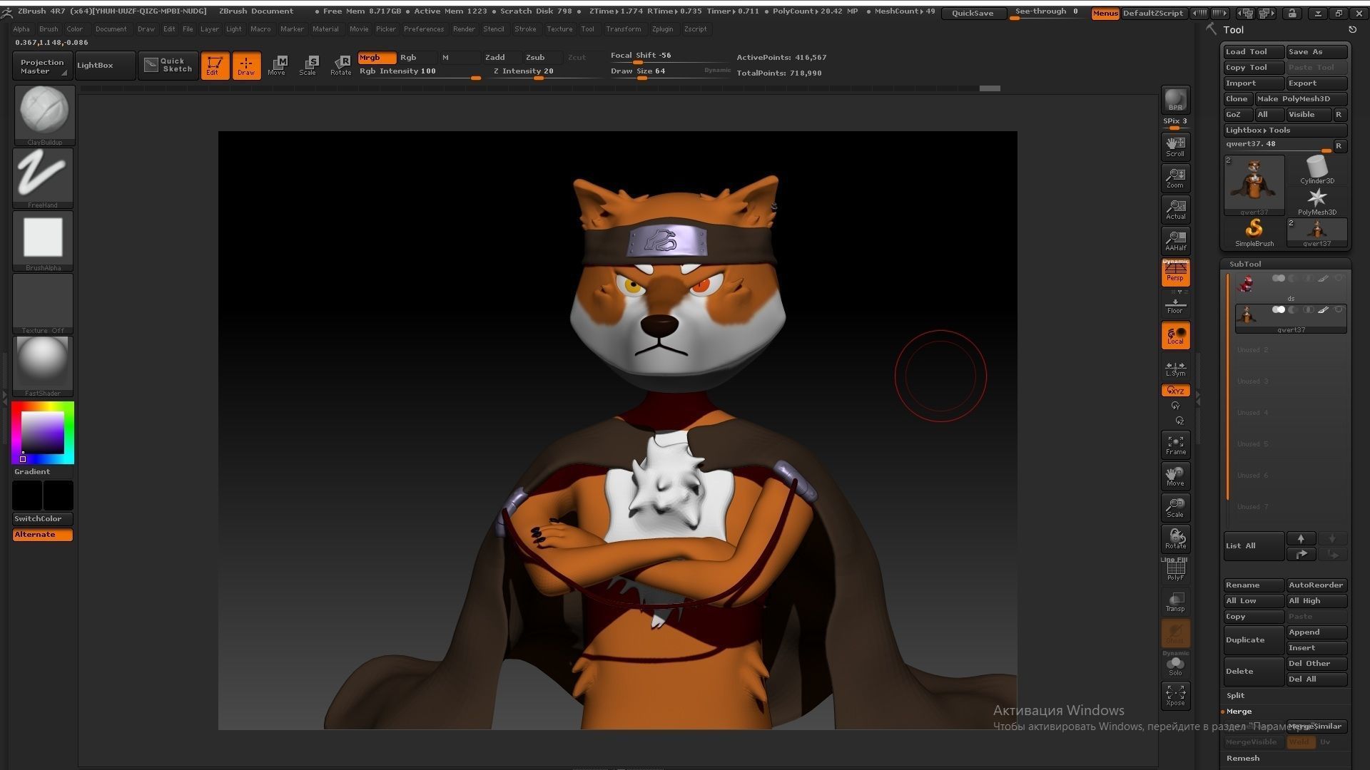Toggle Mrgb painting mode
Screen dimensions: 1370x770
(x=376, y=58)
